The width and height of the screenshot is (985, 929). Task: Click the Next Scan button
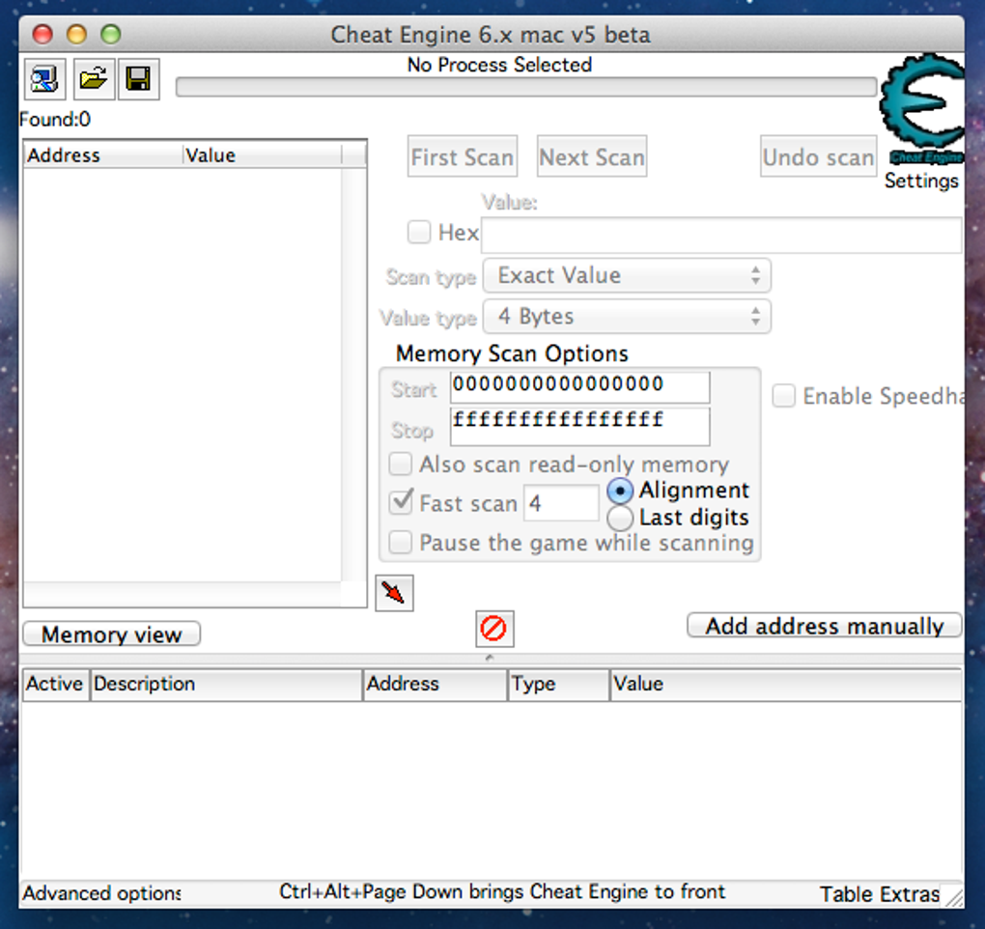click(x=592, y=156)
